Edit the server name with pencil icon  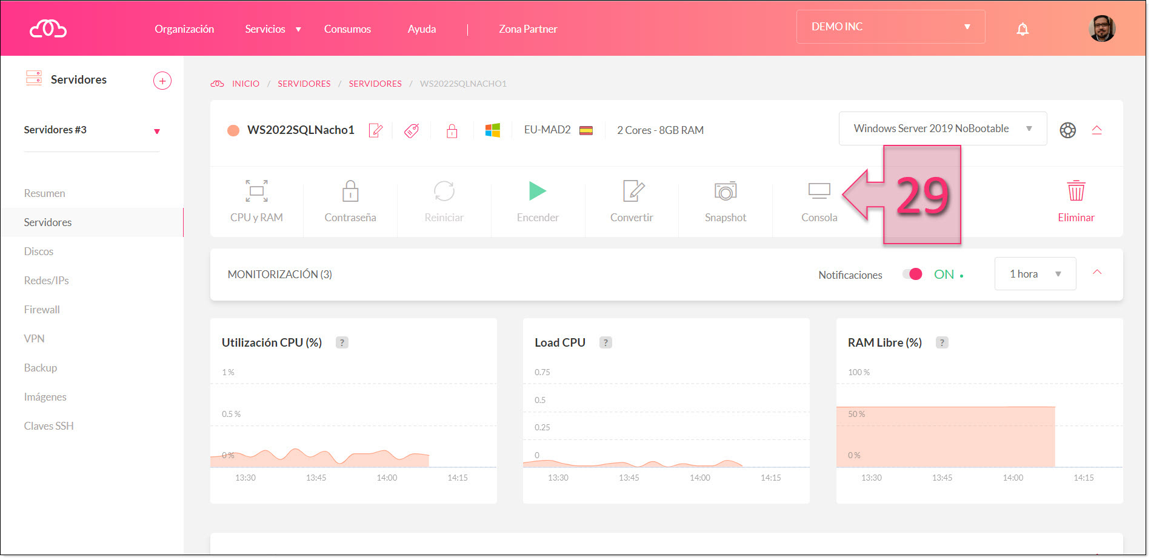click(x=376, y=130)
